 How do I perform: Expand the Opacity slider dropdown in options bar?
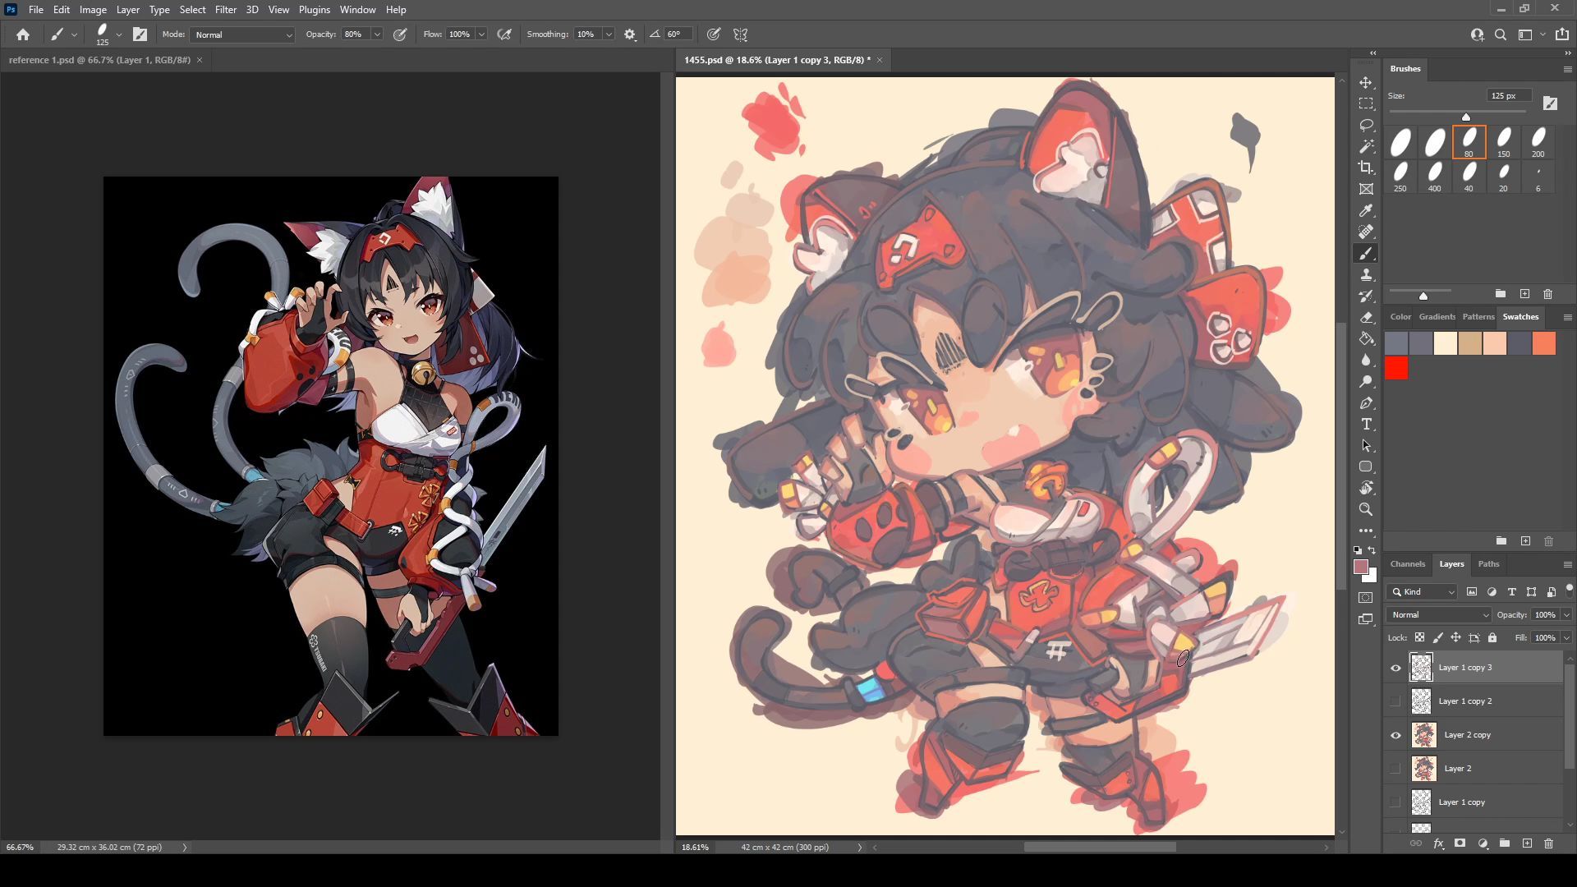click(377, 34)
